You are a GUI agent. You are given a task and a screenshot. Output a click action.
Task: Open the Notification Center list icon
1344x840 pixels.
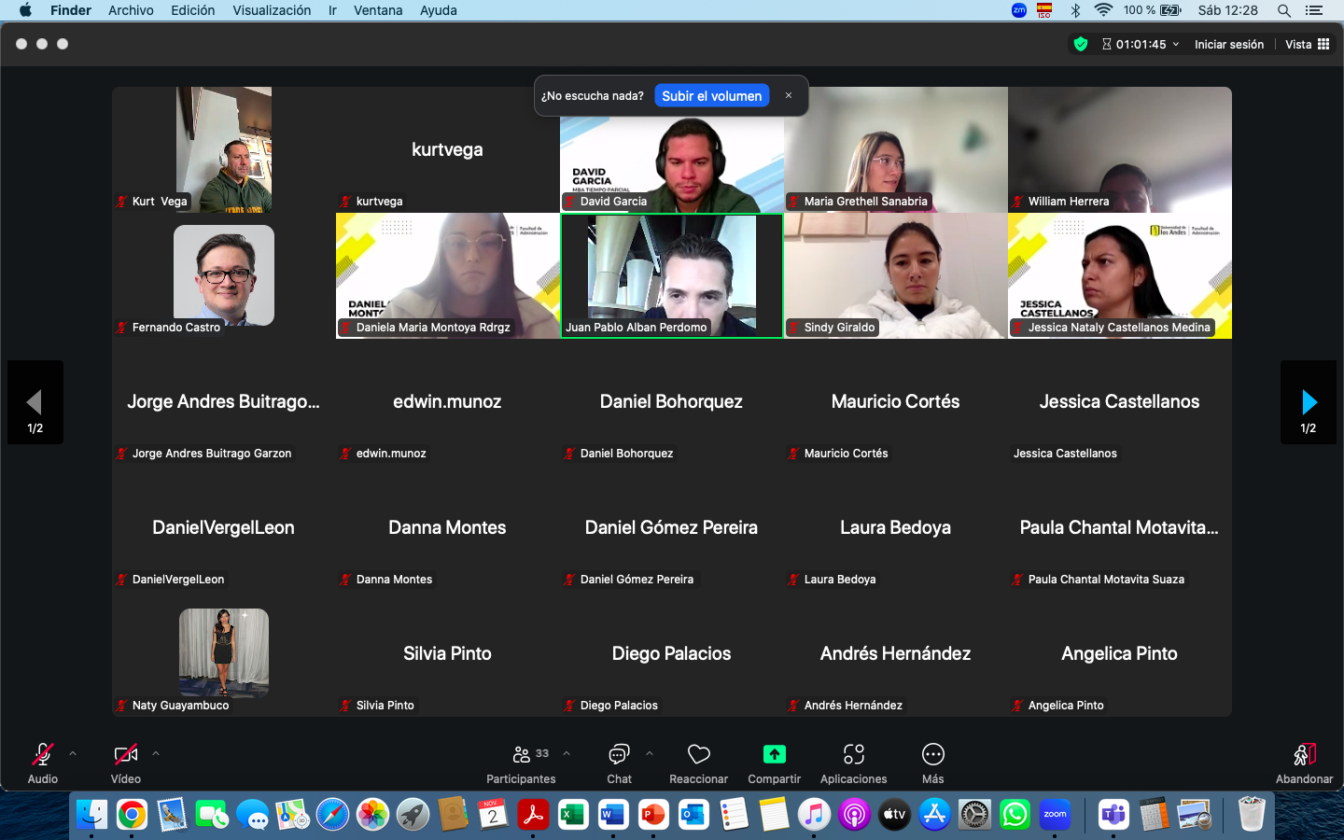click(1314, 10)
